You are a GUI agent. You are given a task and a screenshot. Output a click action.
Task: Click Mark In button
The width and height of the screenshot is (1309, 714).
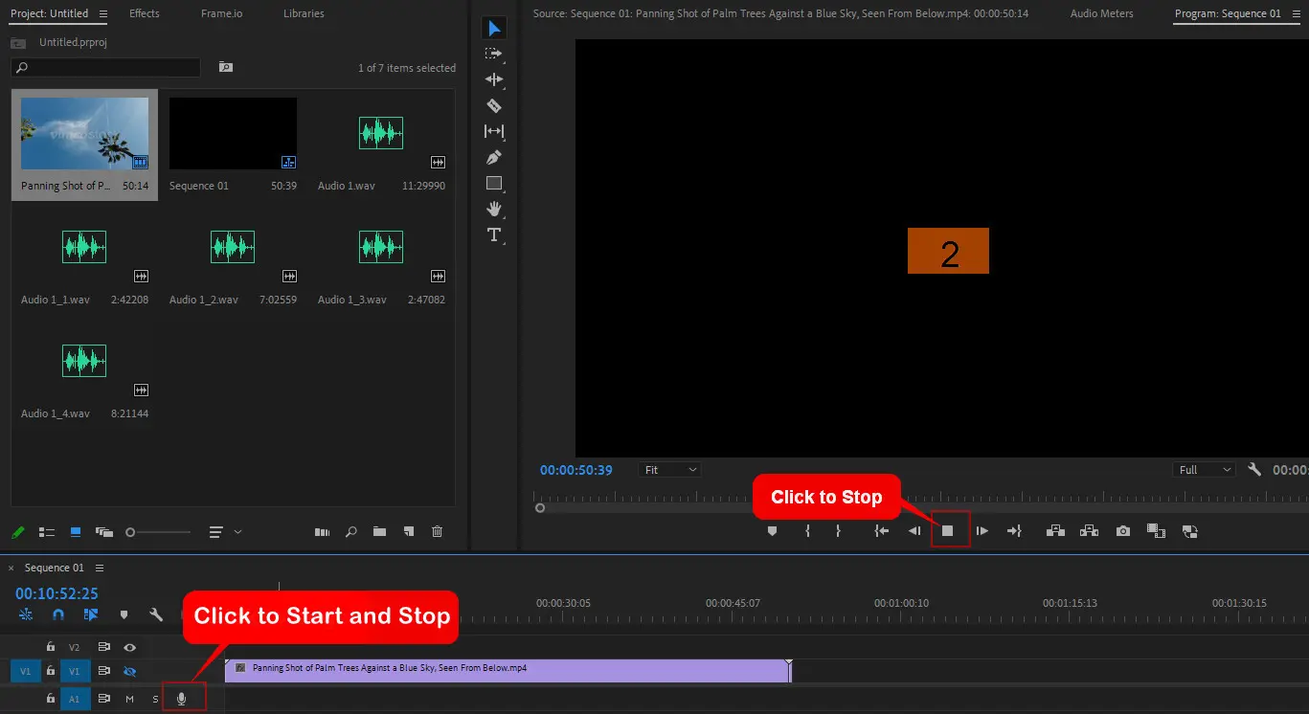click(808, 530)
